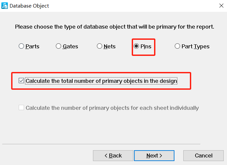Click the selected Pins radio button

click(x=136, y=46)
